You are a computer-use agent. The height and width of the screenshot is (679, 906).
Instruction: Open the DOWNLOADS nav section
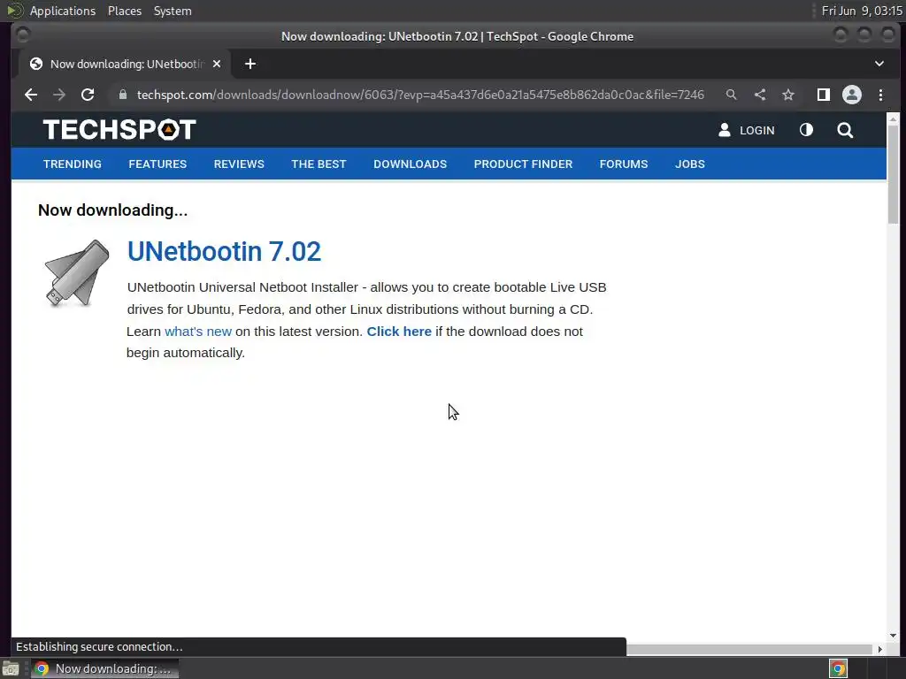[411, 164]
